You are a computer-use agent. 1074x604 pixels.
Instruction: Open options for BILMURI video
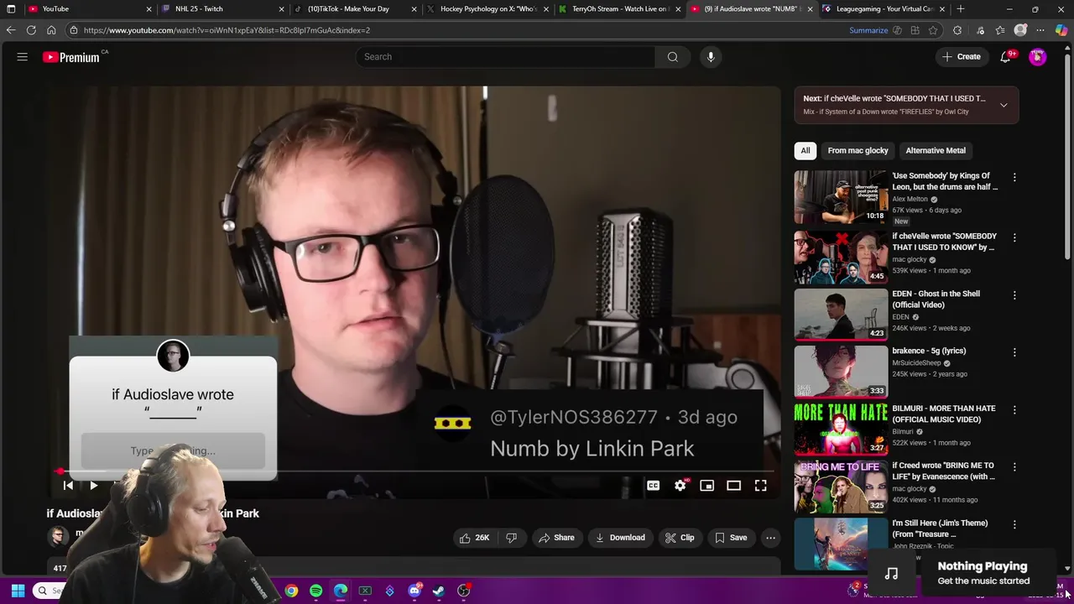pos(1014,410)
